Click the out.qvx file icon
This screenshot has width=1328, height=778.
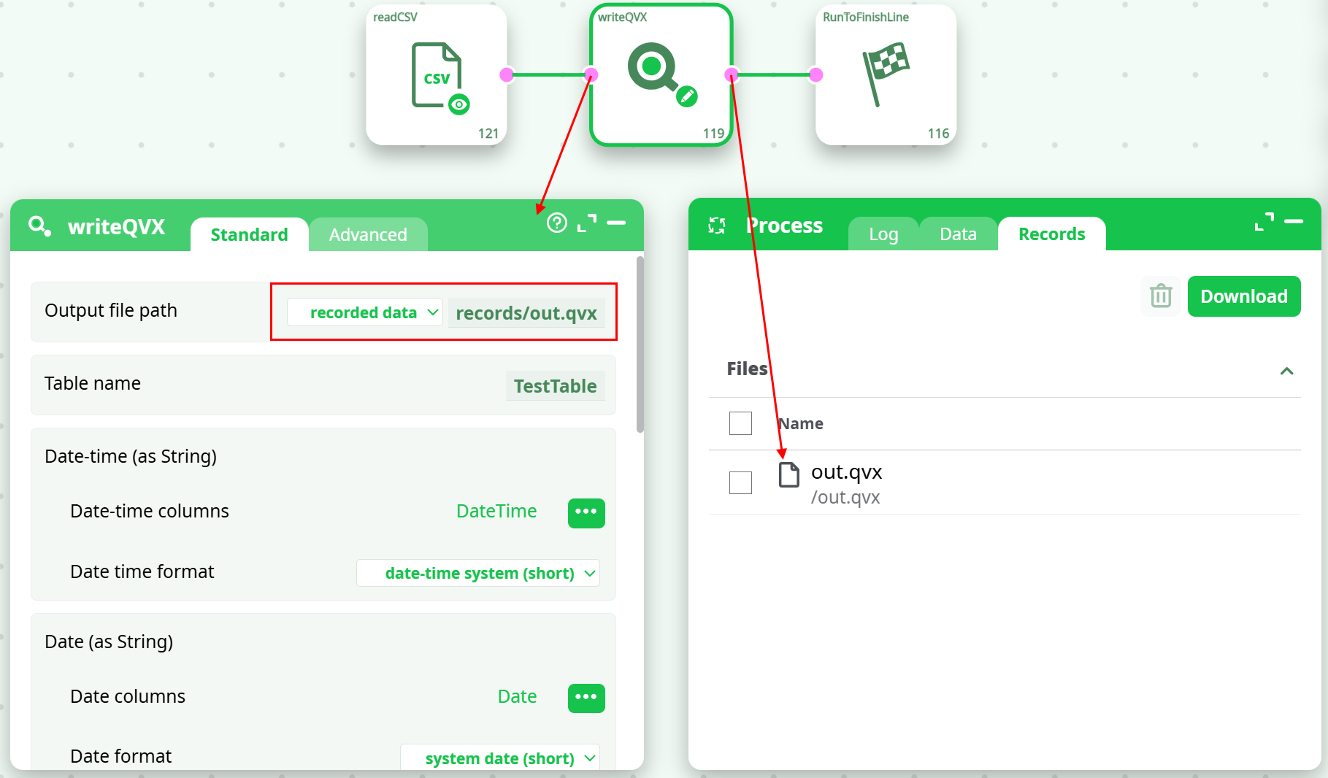[x=788, y=475]
